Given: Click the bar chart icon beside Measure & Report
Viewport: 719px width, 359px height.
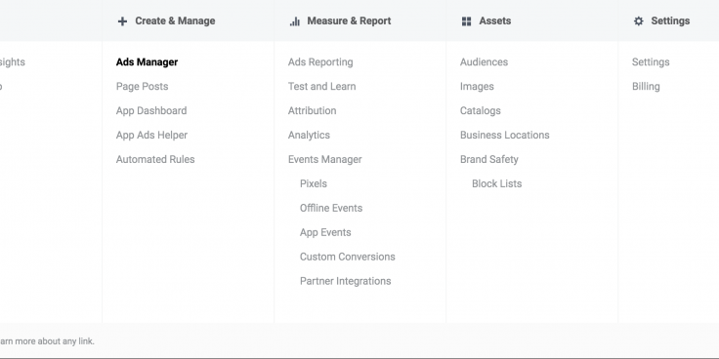Looking at the screenshot, I should [x=295, y=21].
